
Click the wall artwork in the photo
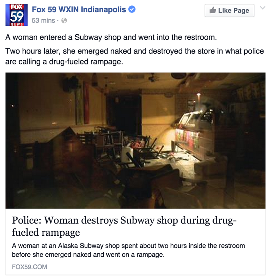82,103
